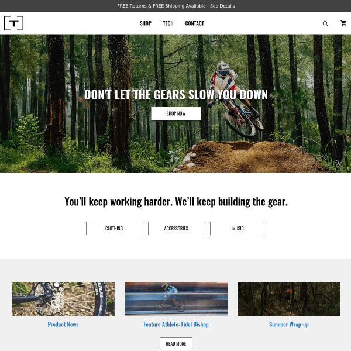This screenshot has height=351, width=351.
Task: Visit the Summer Wrap-up link
Action: [289, 324]
